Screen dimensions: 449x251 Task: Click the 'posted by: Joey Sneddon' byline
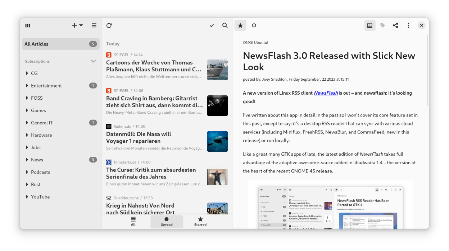click(x=296, y=79)
